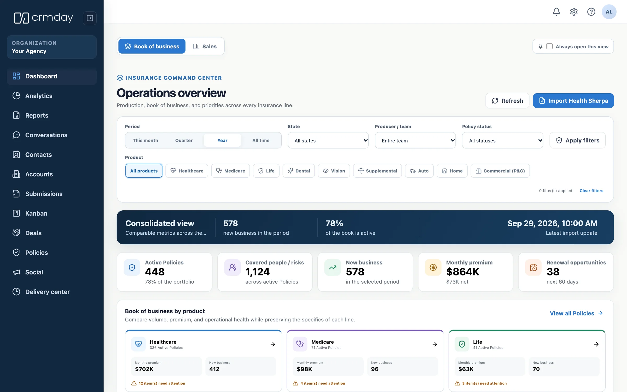Click the Active Policies shield icon

point(132,267)
